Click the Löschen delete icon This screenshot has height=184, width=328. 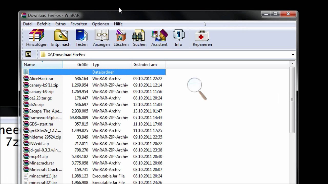point(121,35)
